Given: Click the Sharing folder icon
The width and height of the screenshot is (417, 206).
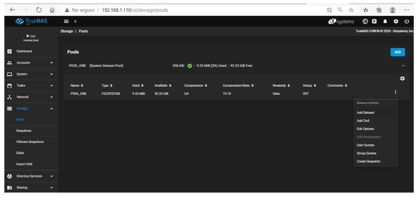Looking at the screenshot, I should (9, 187).
